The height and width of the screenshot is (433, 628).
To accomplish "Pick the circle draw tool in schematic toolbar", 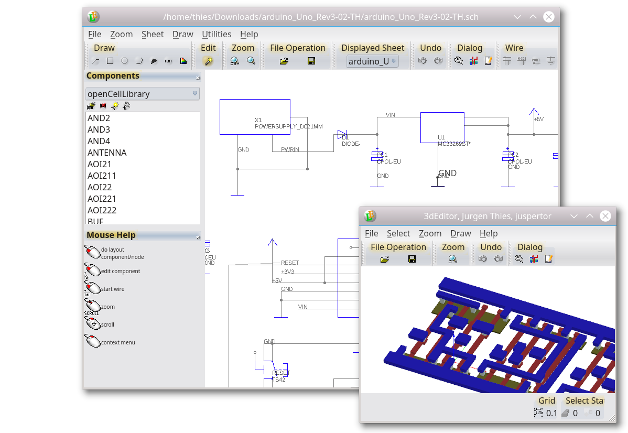I will [x=125, y=61].
